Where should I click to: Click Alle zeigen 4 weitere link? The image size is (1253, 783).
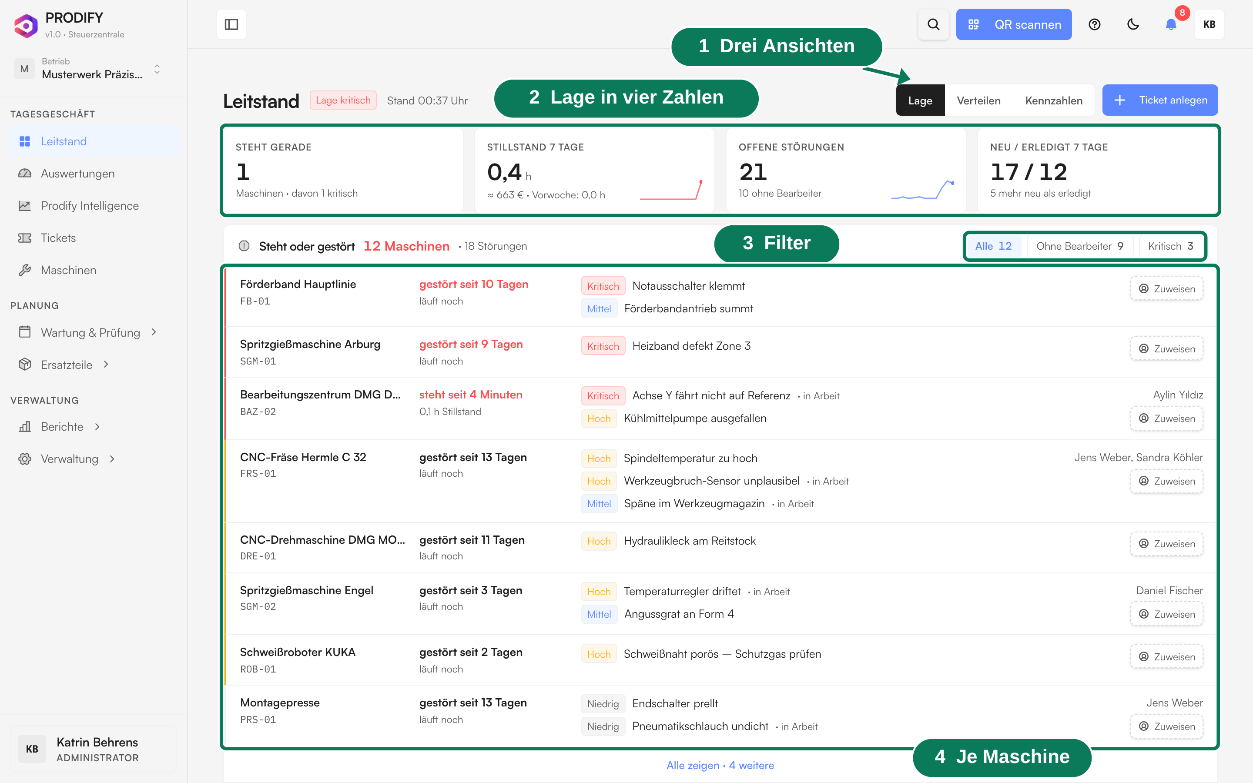point(720,766)
